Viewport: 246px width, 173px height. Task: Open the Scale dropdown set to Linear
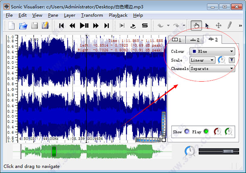[x=203, y=60]
